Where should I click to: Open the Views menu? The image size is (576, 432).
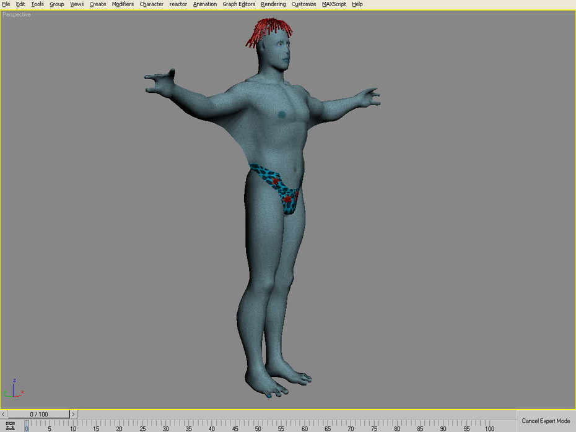77,4
